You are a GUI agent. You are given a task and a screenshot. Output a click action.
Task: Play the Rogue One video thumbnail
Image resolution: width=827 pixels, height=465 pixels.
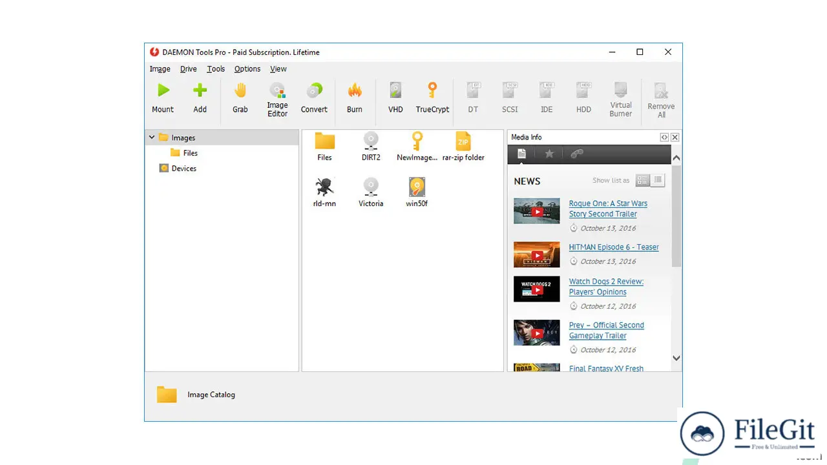[x=537, y=211]
